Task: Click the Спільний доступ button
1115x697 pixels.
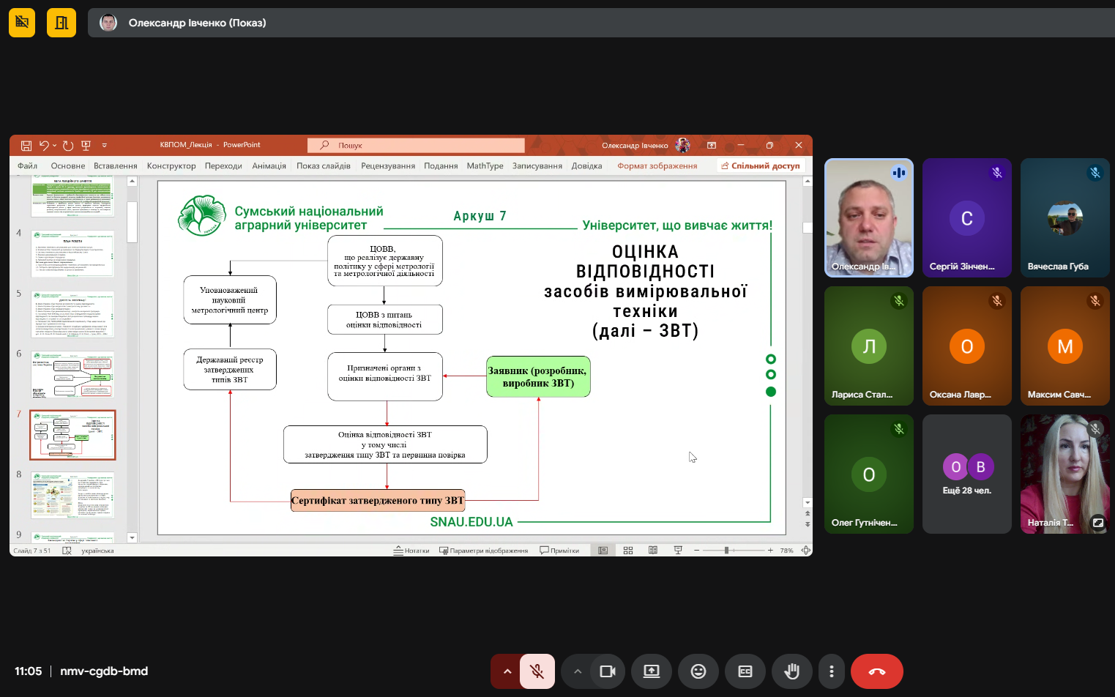Action: [760, 166]
